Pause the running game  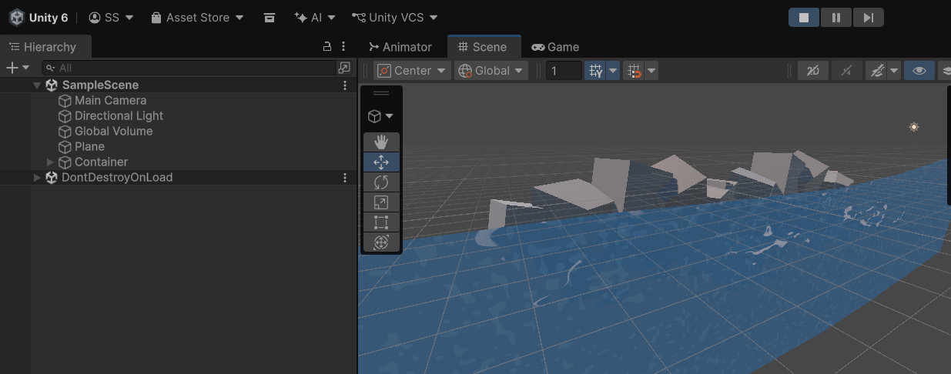[x=836, y=17]
